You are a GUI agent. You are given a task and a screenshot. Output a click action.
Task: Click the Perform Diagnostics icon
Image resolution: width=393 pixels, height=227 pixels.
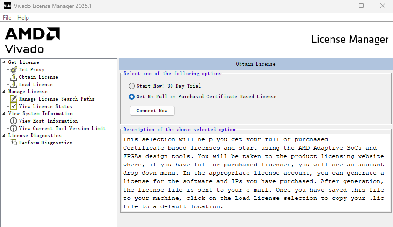pos(14,143)
